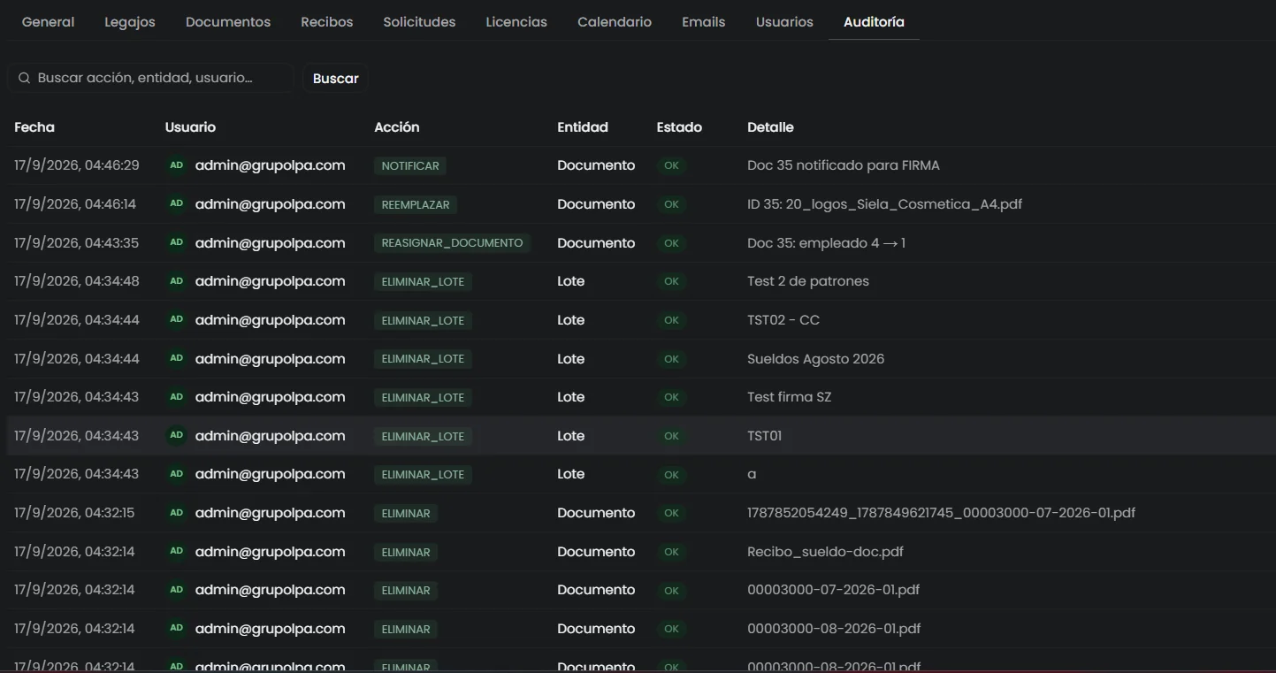
Task: Select the Auditoría tab
Action: click(x=874, y=22)
